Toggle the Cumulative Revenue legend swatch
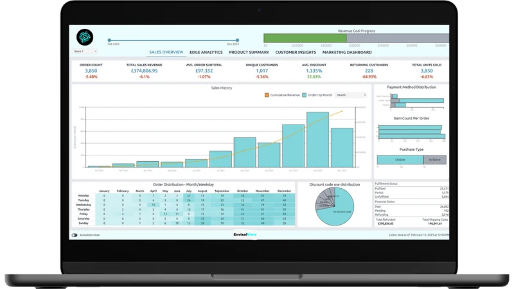This screenshot has width=514, height=289. tap(267, 95)
